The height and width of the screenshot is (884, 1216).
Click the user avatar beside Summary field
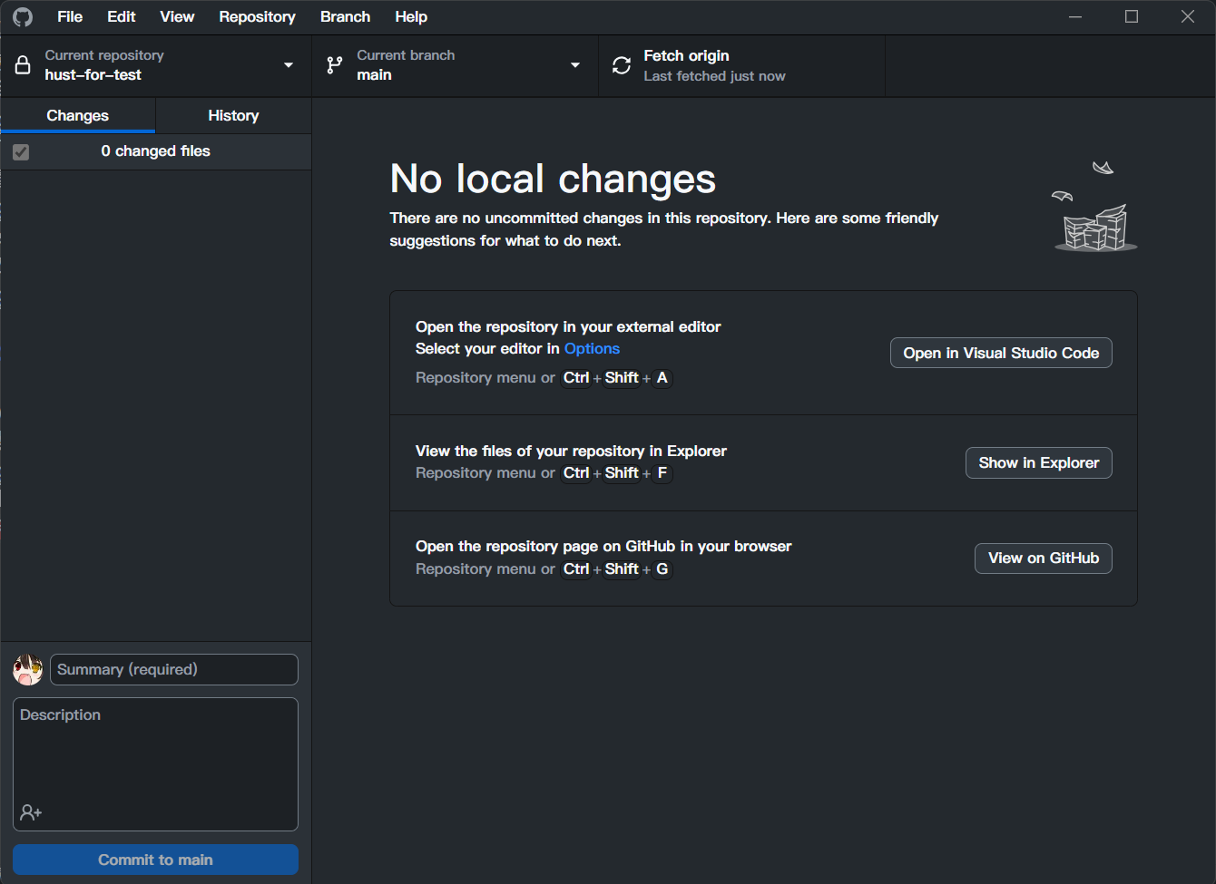[28, 670]
